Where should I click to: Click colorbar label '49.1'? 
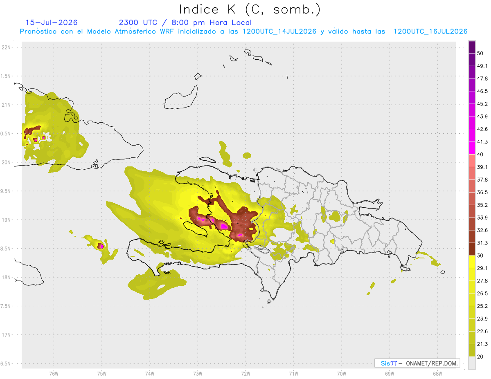(482, 66)
